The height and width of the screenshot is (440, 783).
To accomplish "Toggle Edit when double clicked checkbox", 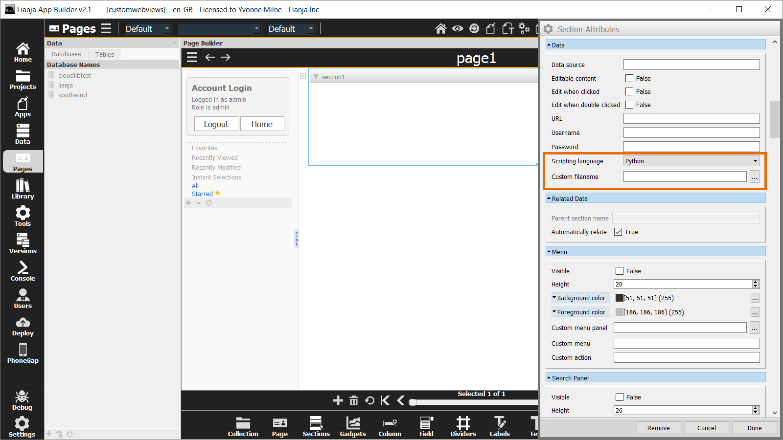I will coord(629,105).
